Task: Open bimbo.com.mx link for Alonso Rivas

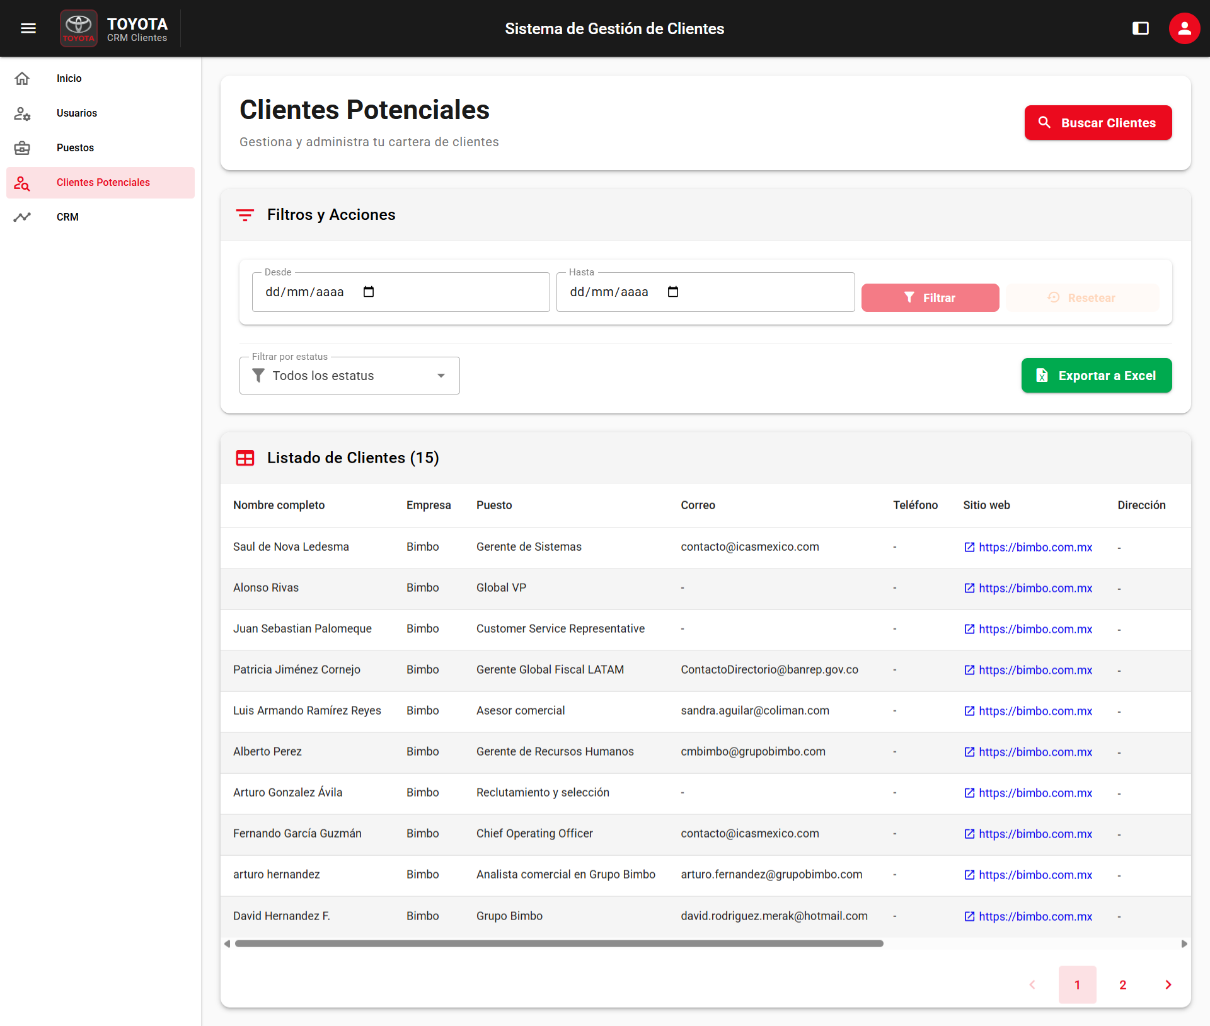Action: (x=1035, y=588)
